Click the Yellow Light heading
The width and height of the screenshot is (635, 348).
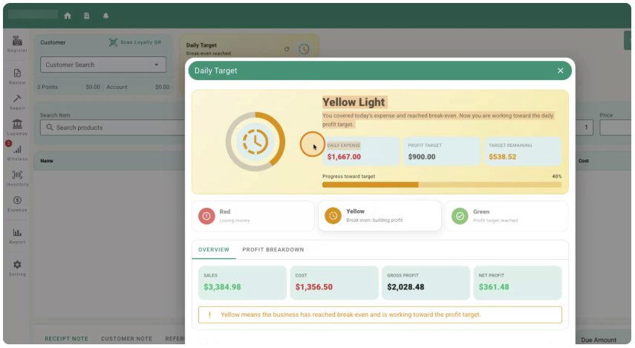pyautogui.click(x=354, y=102)
